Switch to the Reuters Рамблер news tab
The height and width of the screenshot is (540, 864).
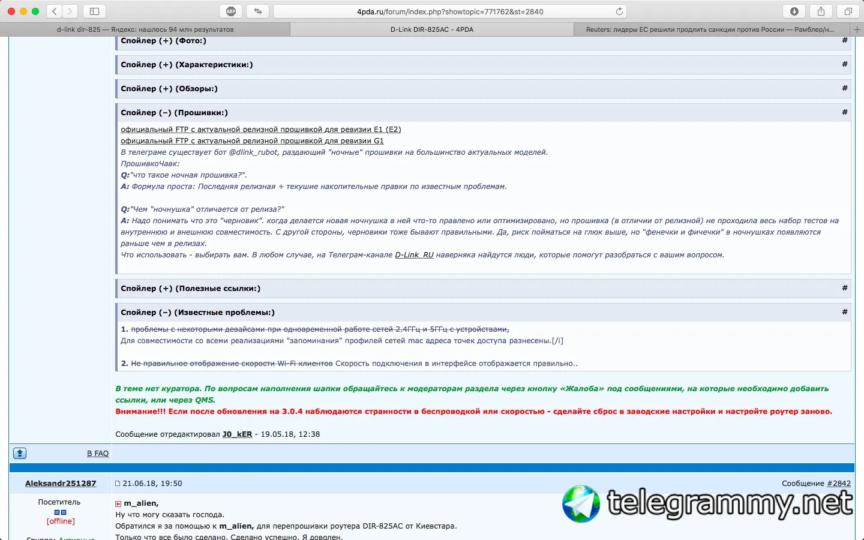710,29
